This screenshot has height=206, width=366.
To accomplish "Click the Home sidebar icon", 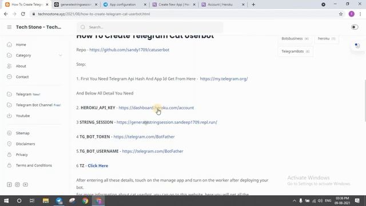I will coord(9,45).
